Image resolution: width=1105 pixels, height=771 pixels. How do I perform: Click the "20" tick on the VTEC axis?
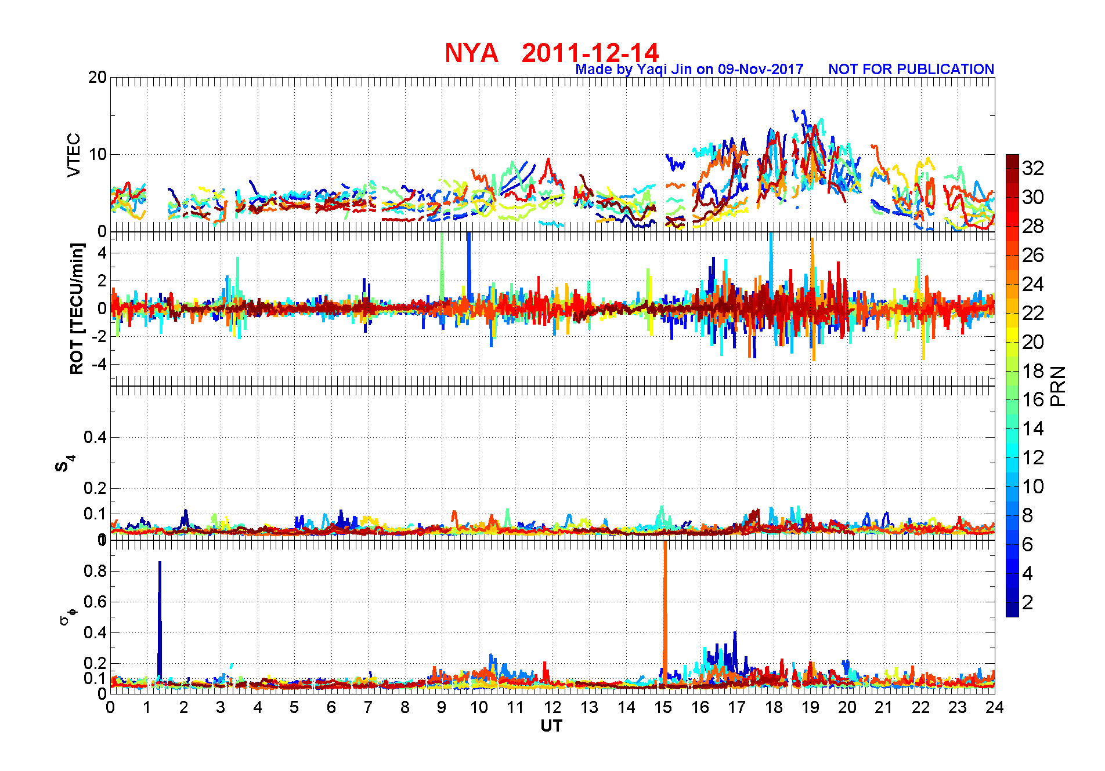[x=98, y=77]
